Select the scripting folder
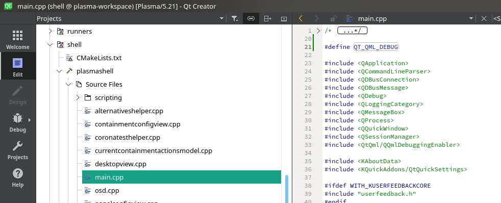This screenshot has height=203, width=501. [108, 97]
